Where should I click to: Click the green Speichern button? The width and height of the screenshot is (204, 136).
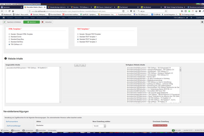click(x=32, y=22)
